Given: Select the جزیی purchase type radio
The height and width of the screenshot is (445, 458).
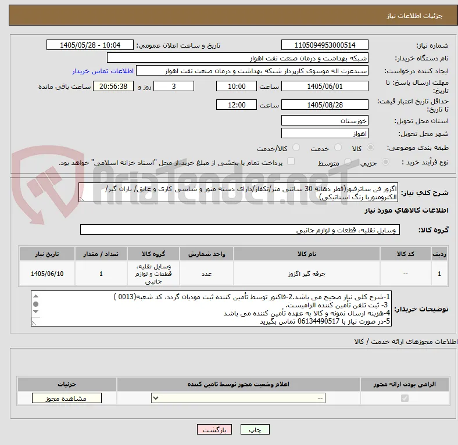Looking at the screenshot, I should (385, 162).
